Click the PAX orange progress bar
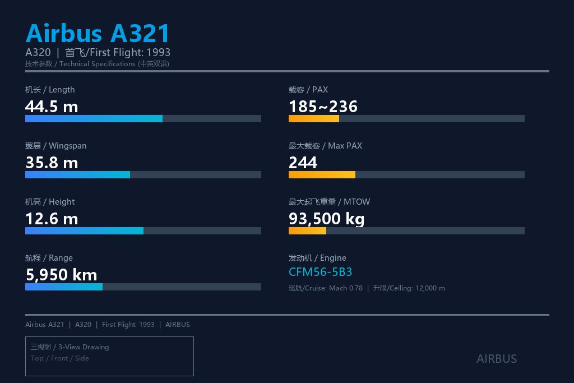This screenshot has width=574, height=383. [406, 119]
